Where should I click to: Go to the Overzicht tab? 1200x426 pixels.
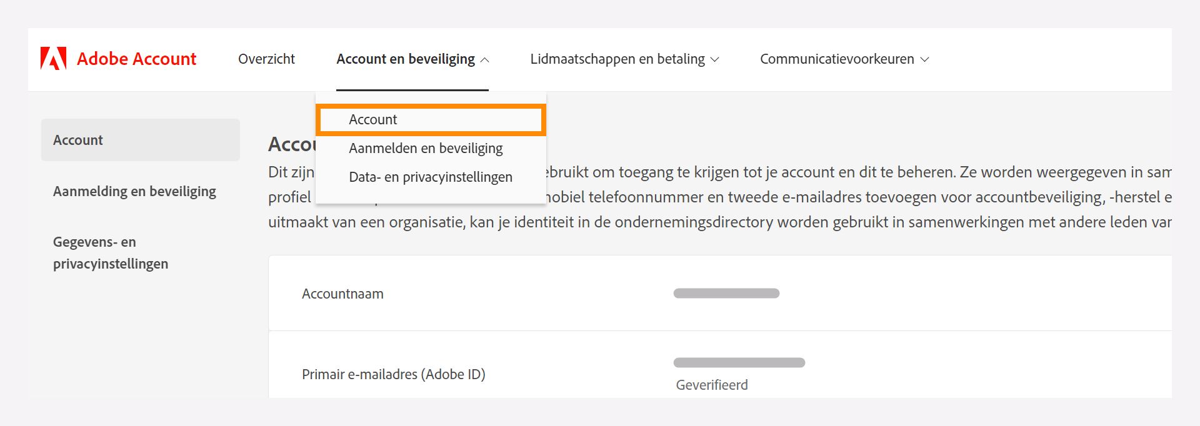(266, 59)
